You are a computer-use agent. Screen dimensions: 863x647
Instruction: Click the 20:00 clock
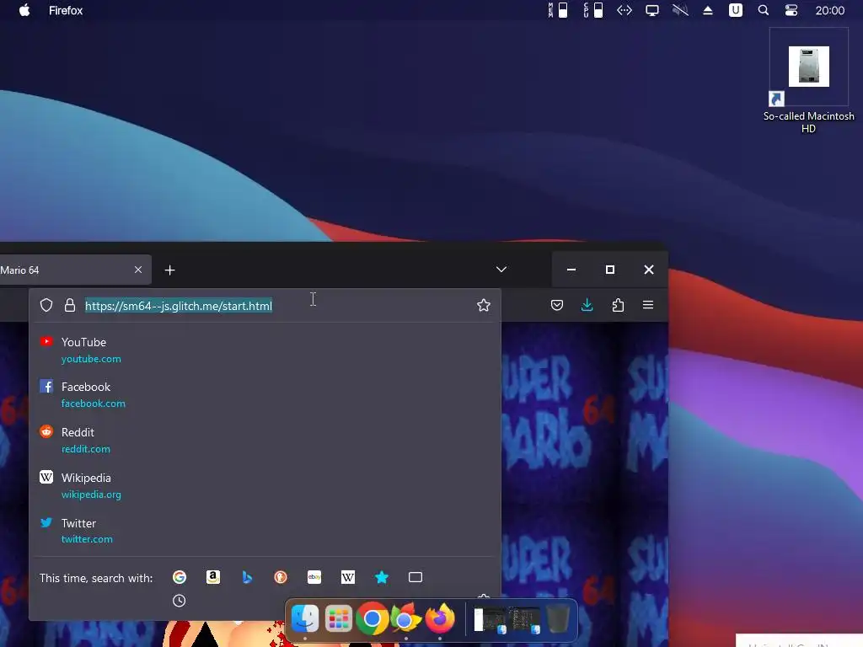(829, 10)
